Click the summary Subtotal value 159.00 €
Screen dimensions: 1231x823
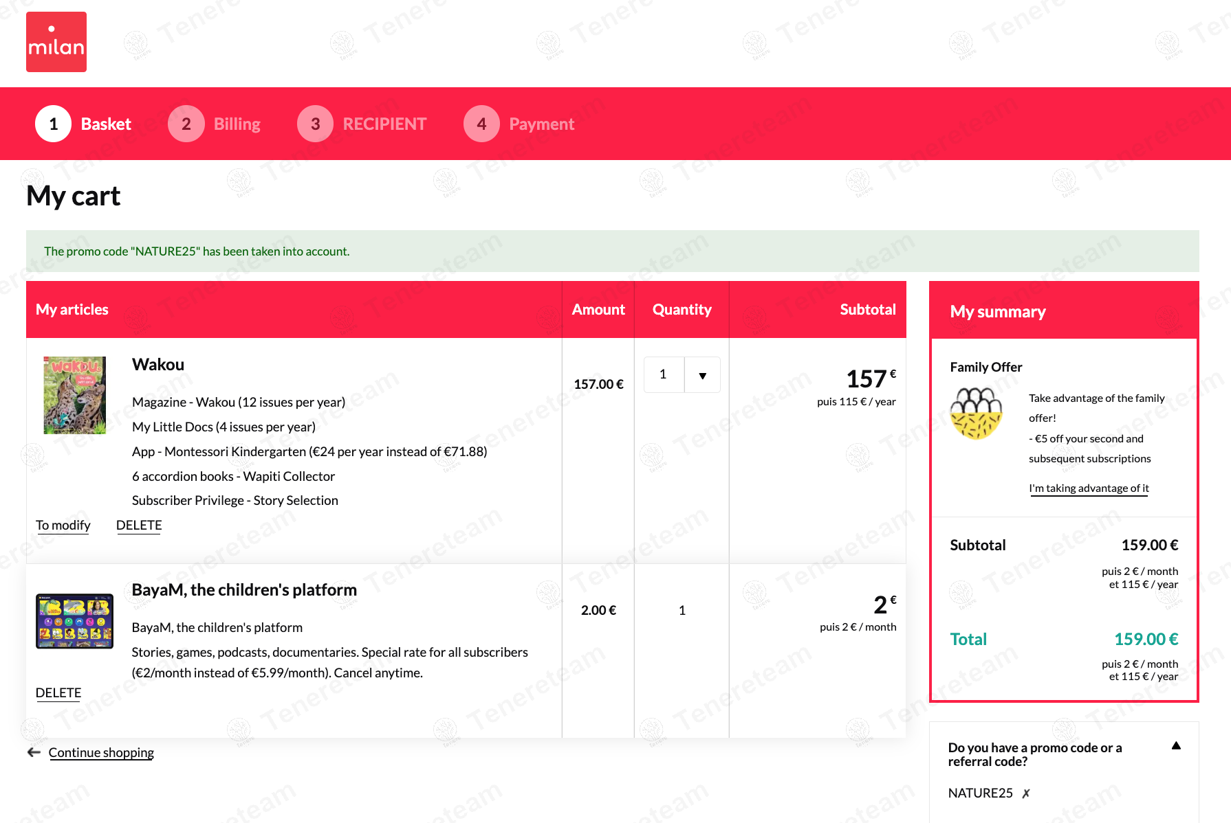1150,545
